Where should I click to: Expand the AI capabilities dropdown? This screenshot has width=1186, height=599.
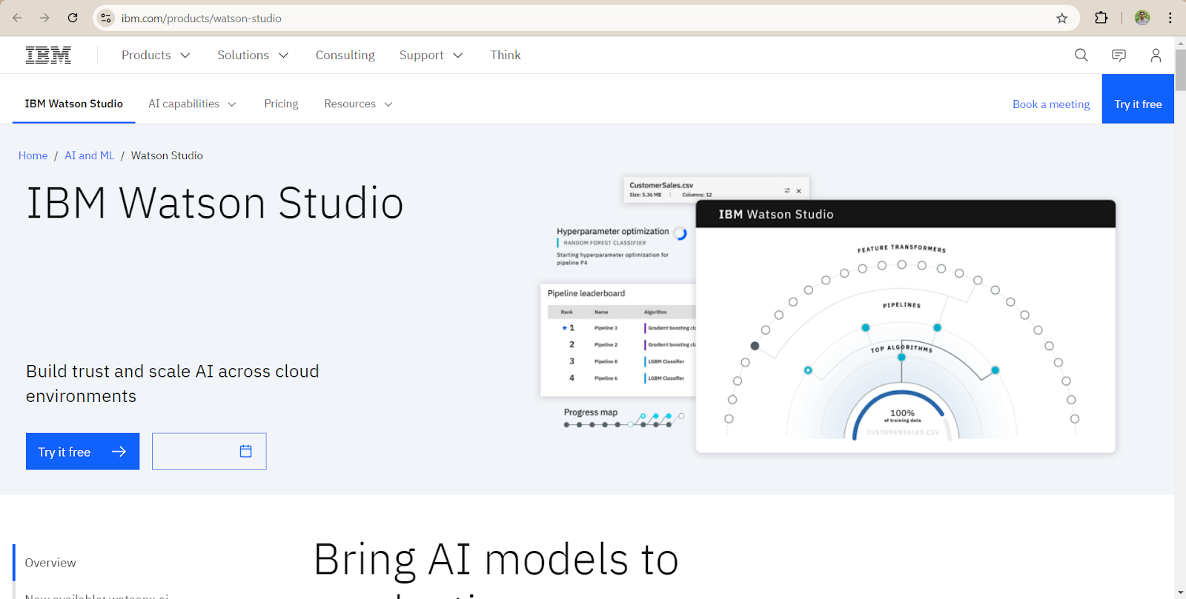[192, 104]
